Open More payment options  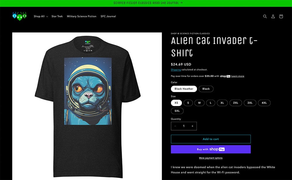[211, 158]
